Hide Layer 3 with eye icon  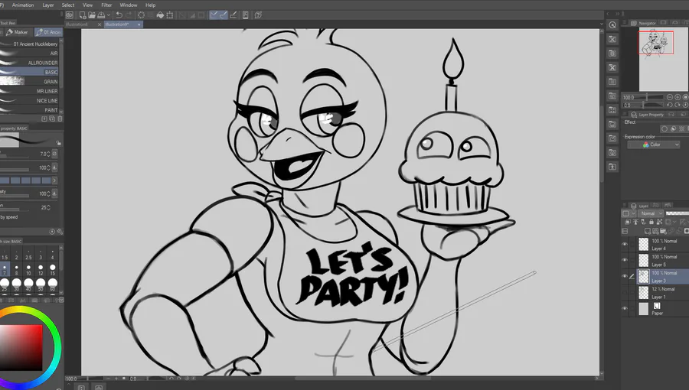click(625, 276)
